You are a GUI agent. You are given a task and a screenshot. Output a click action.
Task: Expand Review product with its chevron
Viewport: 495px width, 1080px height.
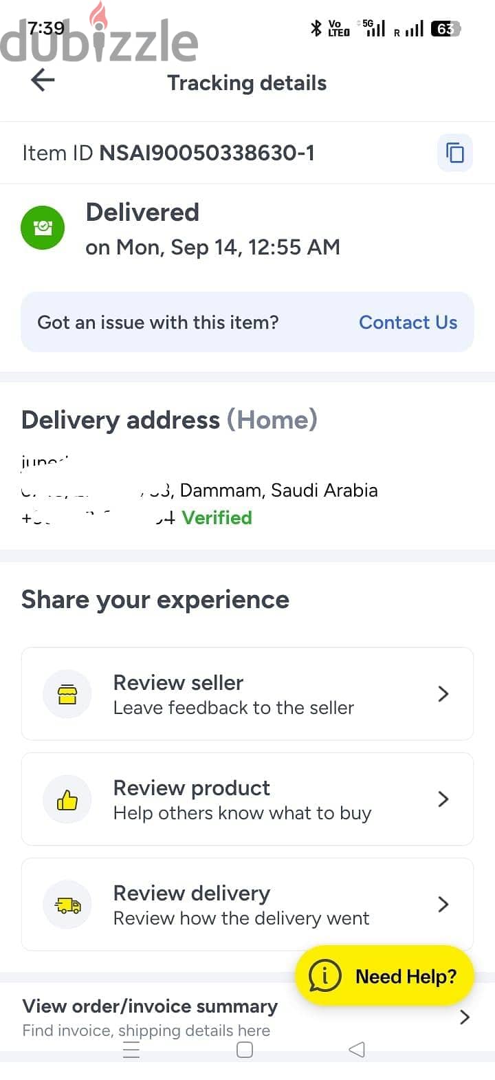tap(443, 799)
